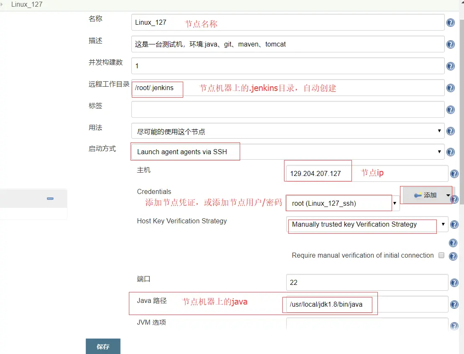Click the 添加 credentials button
The image size is (464, 354).
pos(425,195)
